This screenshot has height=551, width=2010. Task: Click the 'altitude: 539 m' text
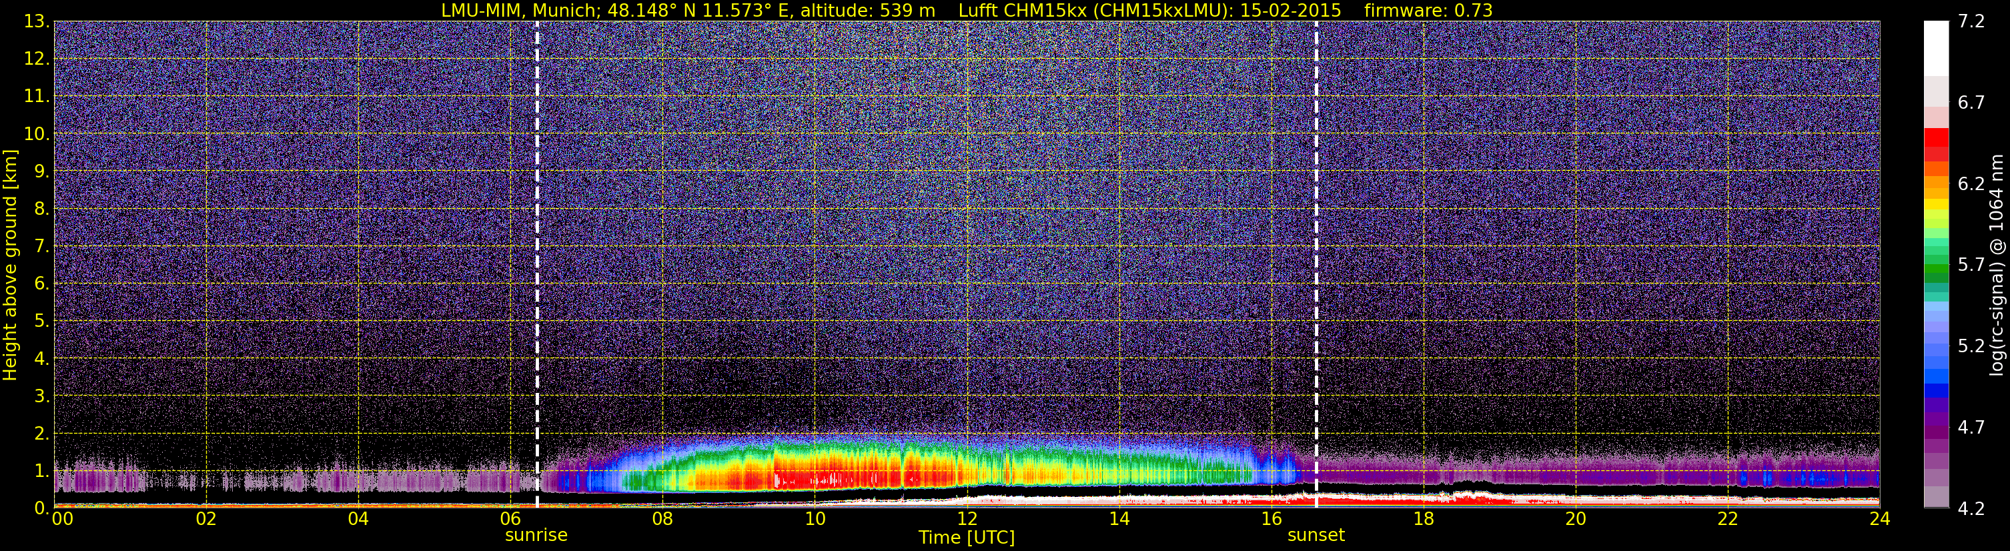(868, 10)
